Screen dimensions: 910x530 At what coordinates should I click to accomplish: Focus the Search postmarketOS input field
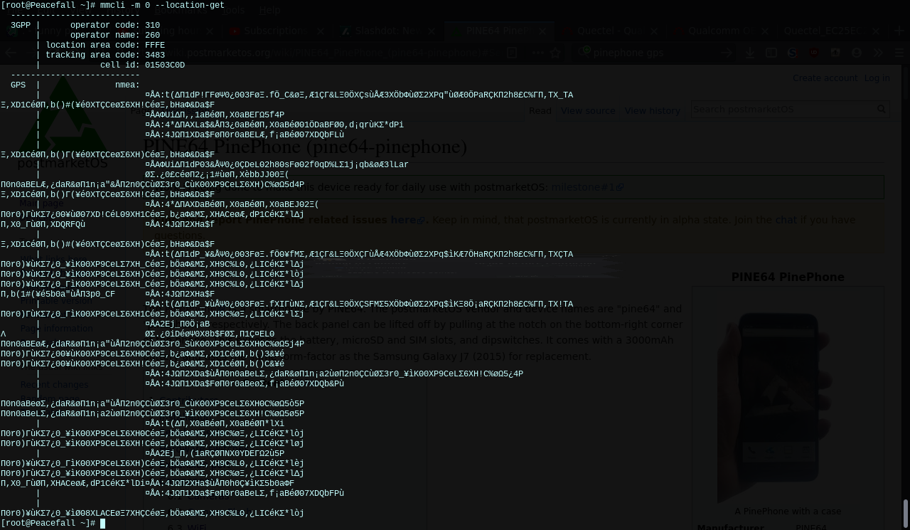click(x=782, y=109)
